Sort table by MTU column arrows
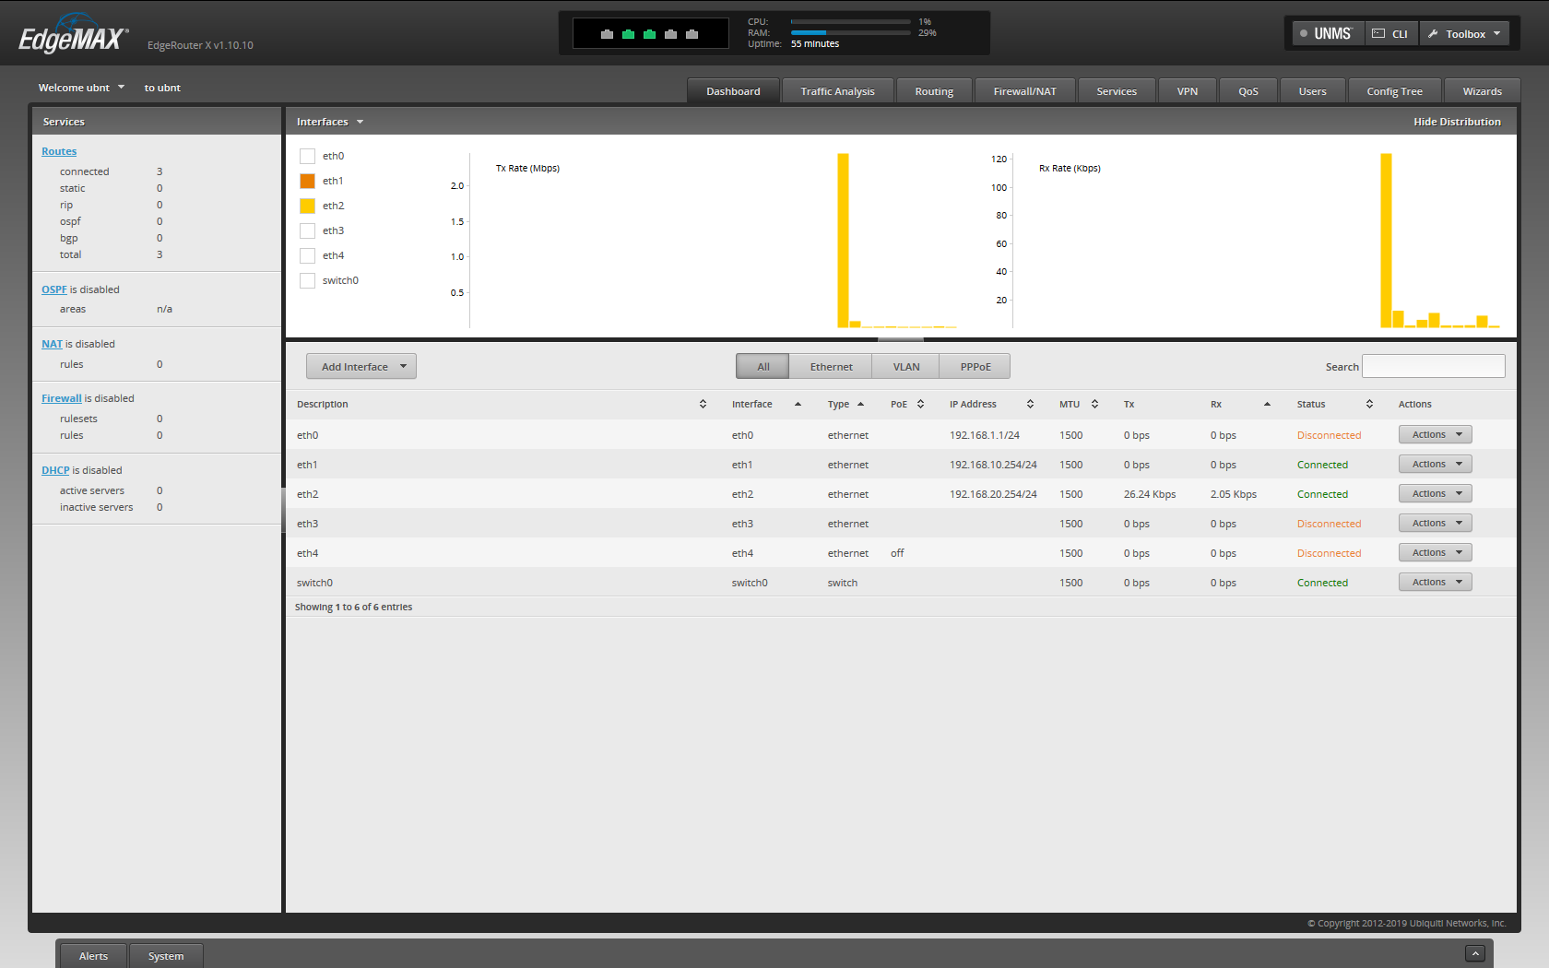 1094,404
